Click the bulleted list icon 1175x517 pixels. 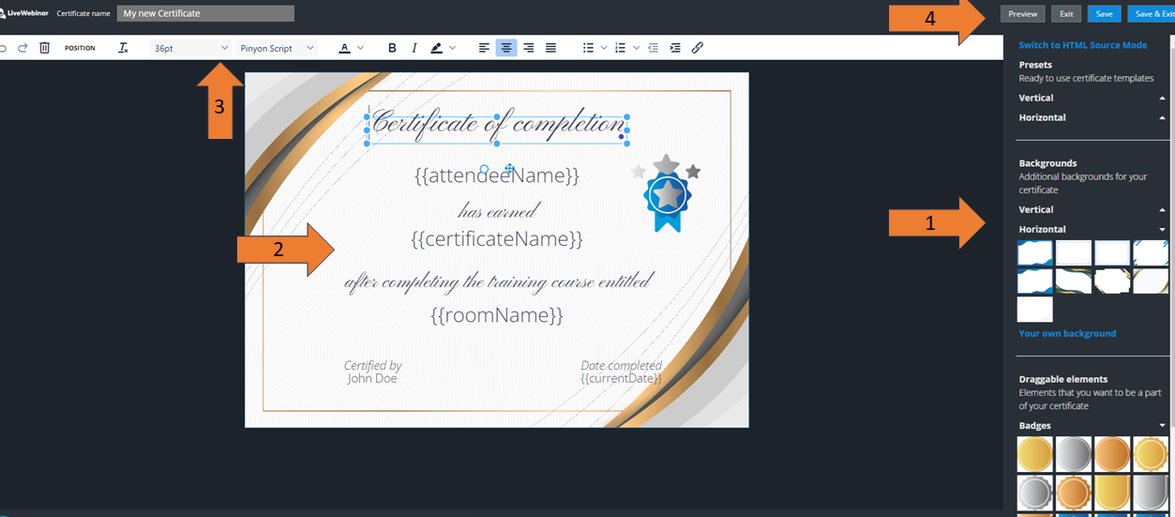pyautogui.click(x=588, y=48)
